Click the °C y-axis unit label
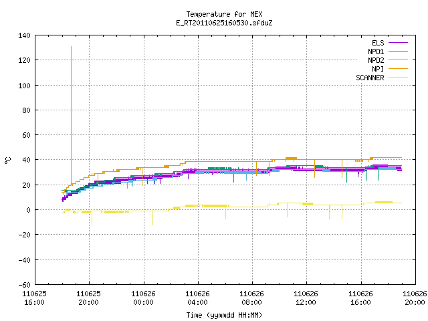The height and width of the screenshot is (321, 428). (7, 160)
